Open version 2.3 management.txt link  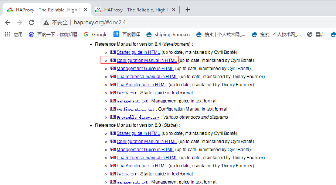132,182
